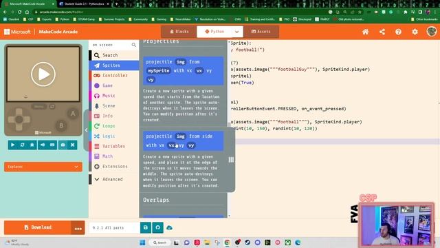Open the Math toolbox category
The height and width of the screenshot is (248, 440).
[x=113, y=156]
